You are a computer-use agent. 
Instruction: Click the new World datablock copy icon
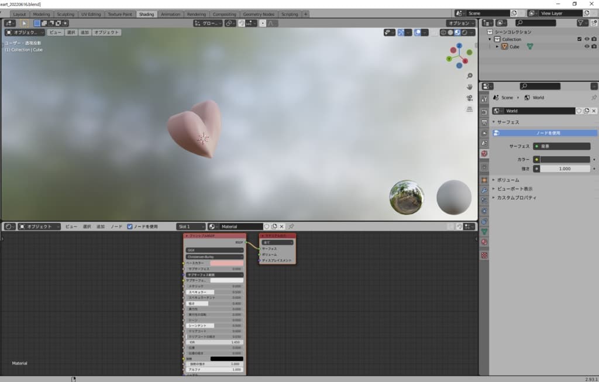click(x=587, y=111)
